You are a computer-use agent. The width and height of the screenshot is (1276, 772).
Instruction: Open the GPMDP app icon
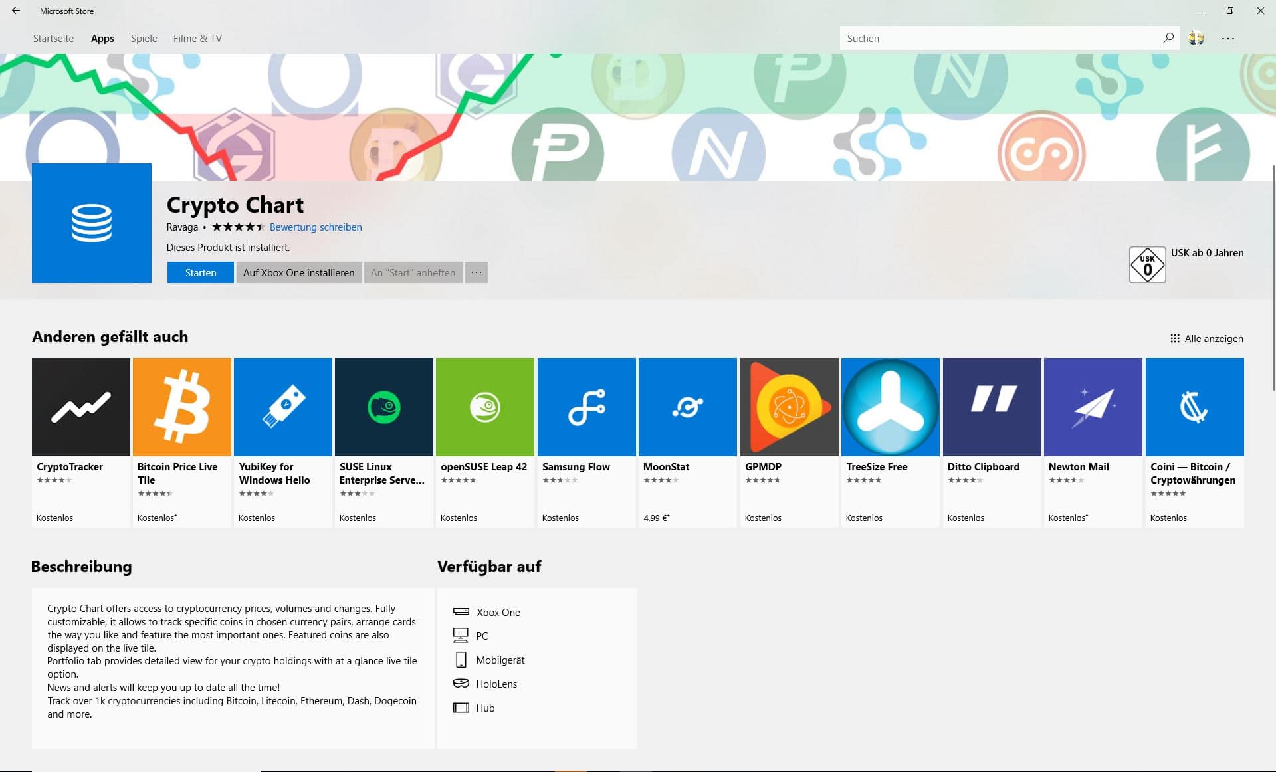pyautogui.click(x=789, y=407)
